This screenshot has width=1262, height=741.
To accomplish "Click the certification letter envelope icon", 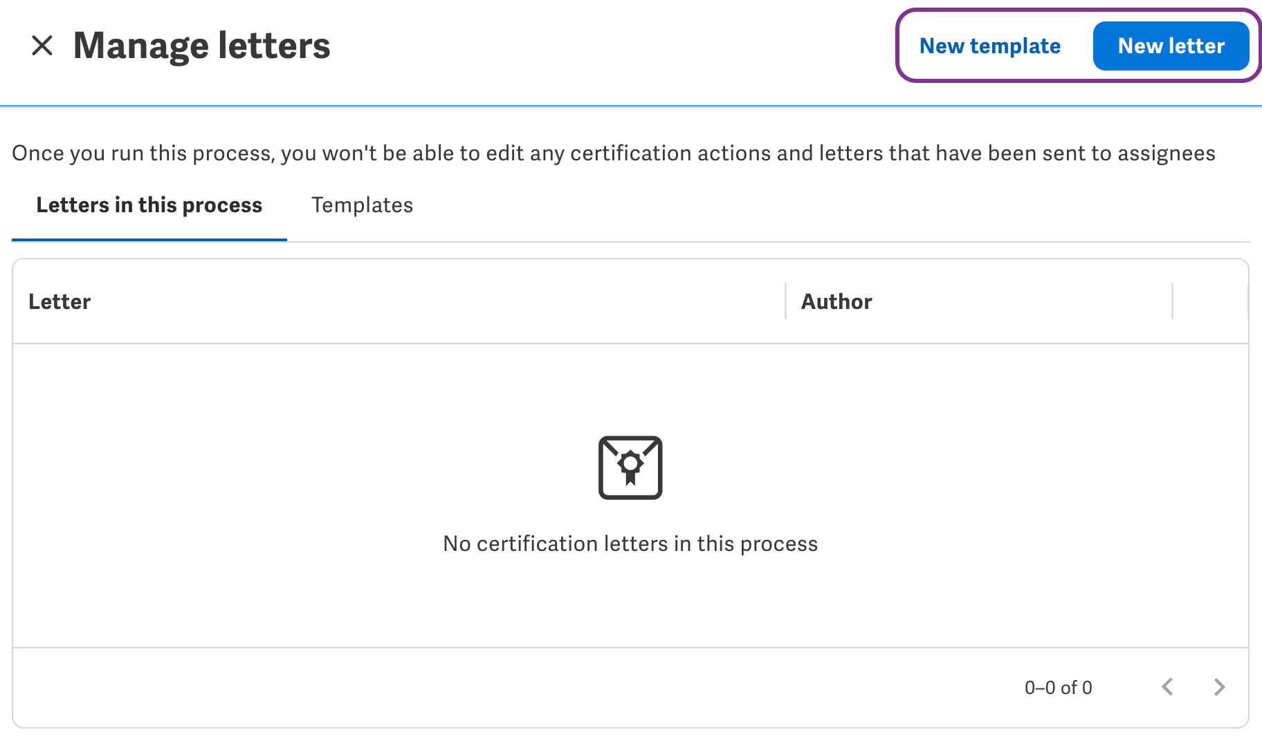I will 630,467.
